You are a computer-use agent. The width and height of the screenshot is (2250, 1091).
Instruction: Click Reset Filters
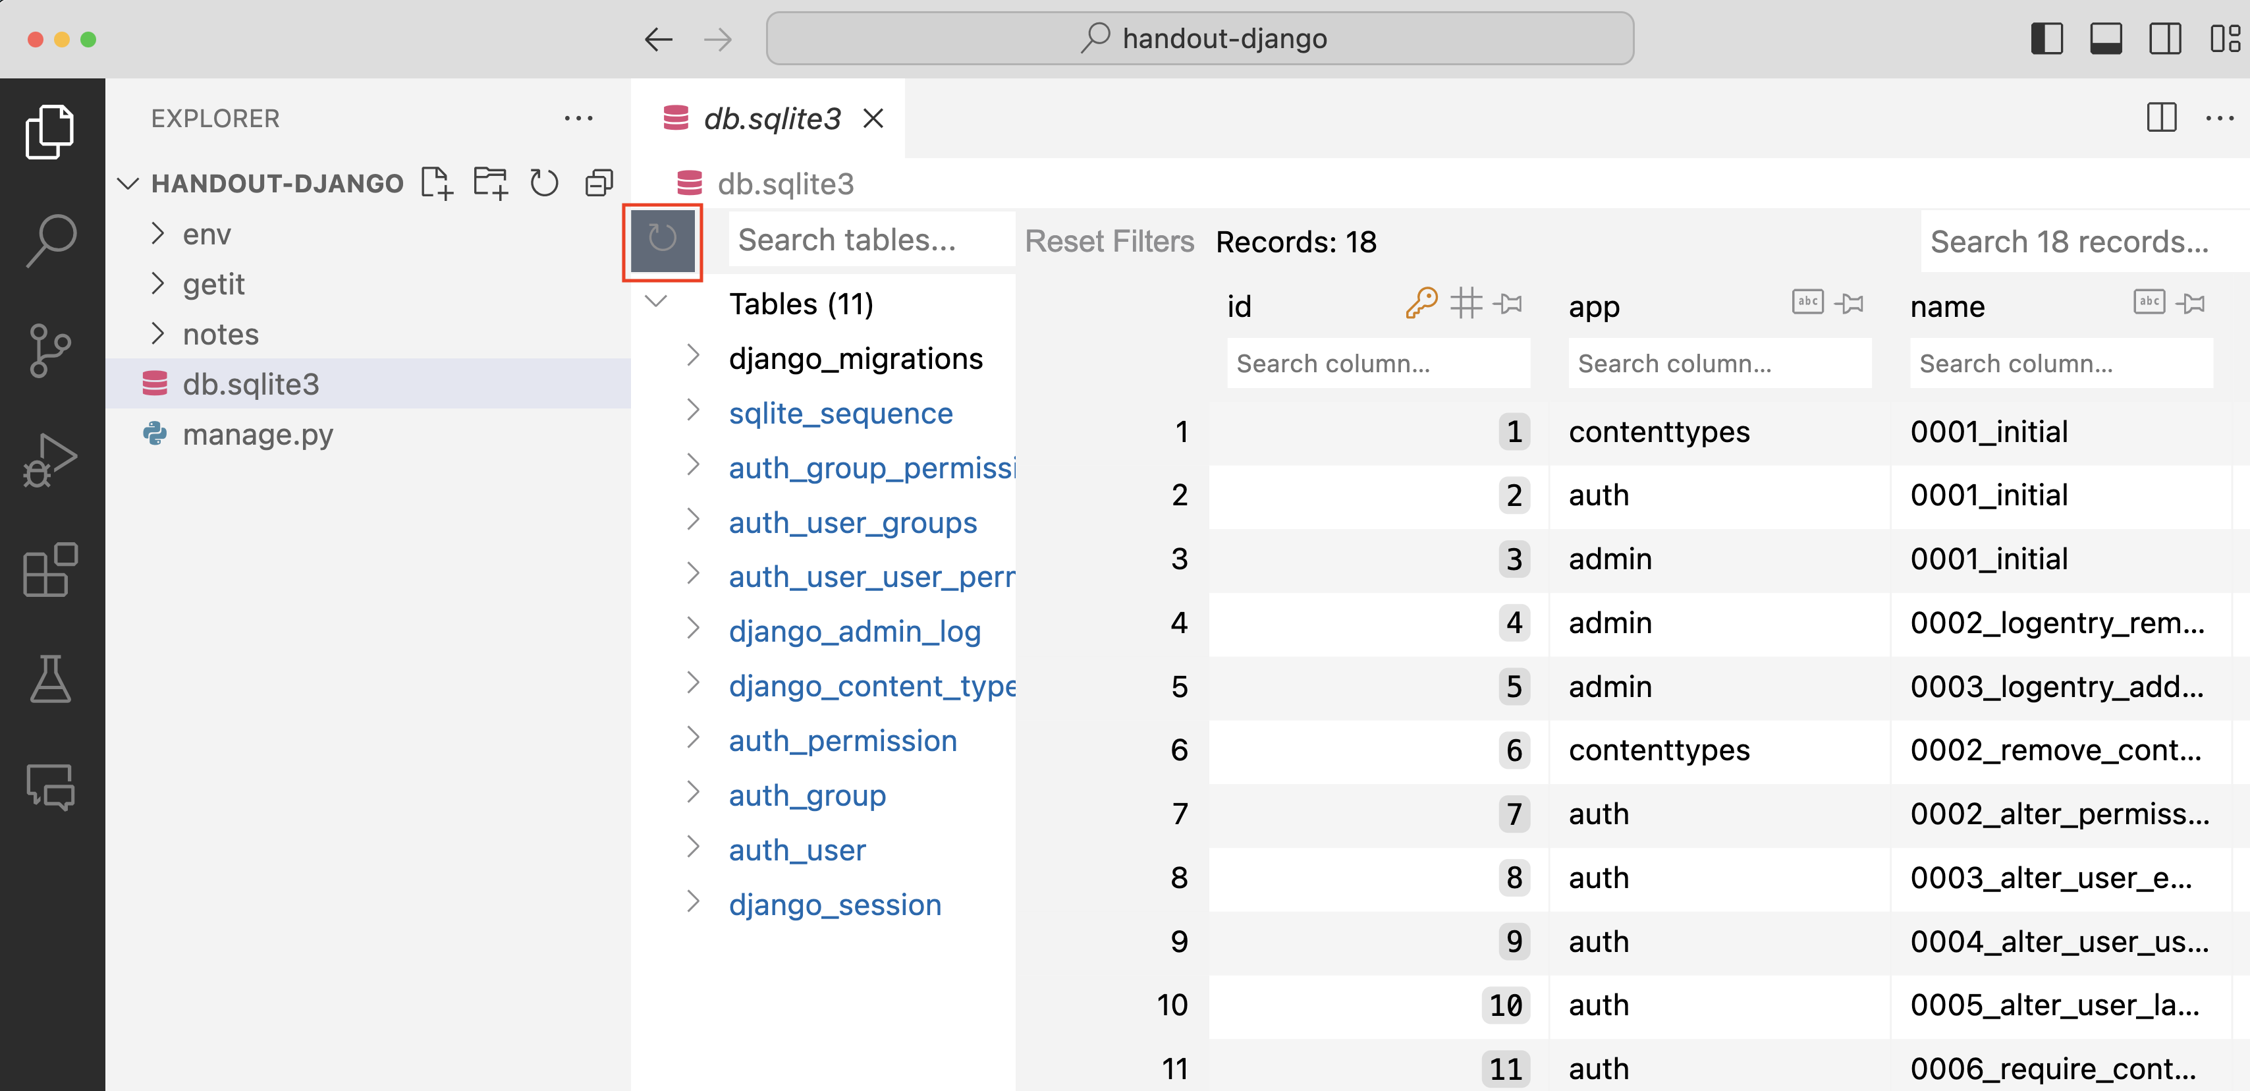(x=1109, y=241)
